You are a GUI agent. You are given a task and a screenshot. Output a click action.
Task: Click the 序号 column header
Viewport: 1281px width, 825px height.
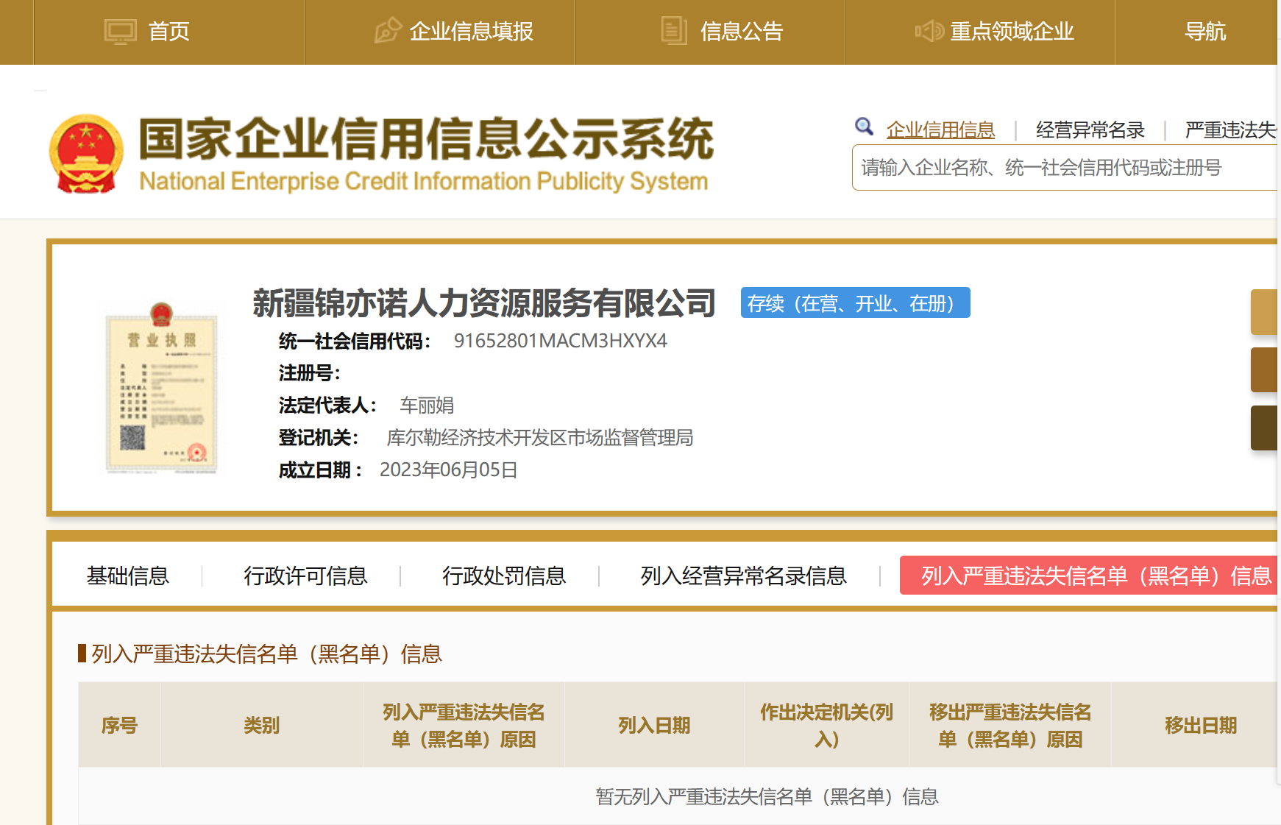pyautogui.click(x=119, y=726)
